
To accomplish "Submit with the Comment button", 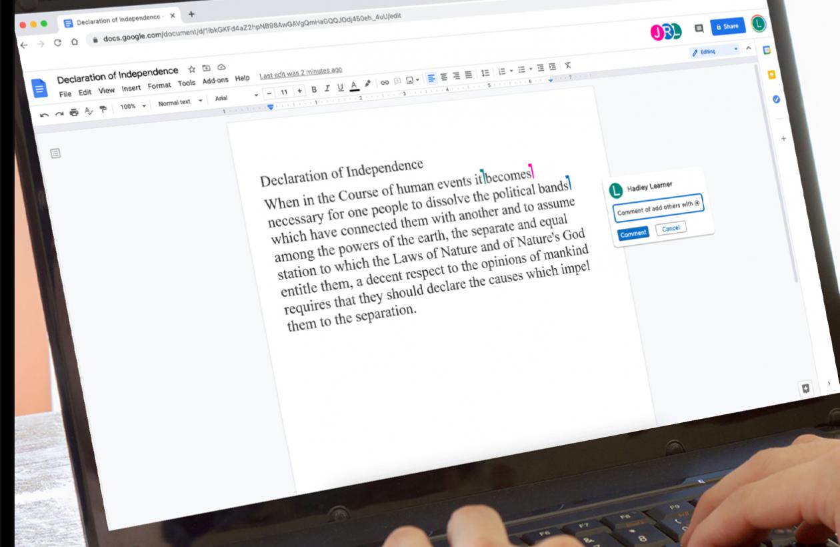I will click(633, 233).
